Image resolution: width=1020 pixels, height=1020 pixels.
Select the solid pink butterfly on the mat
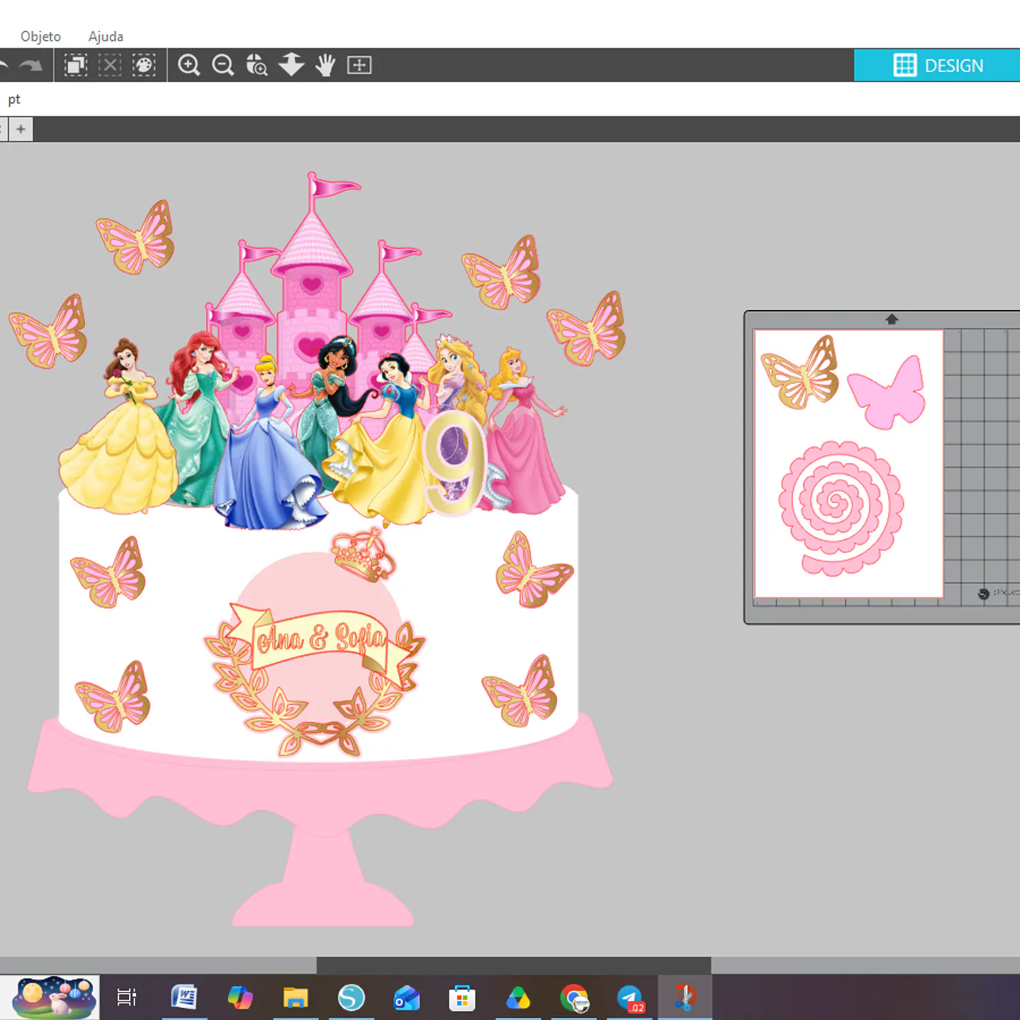[887, 392]
